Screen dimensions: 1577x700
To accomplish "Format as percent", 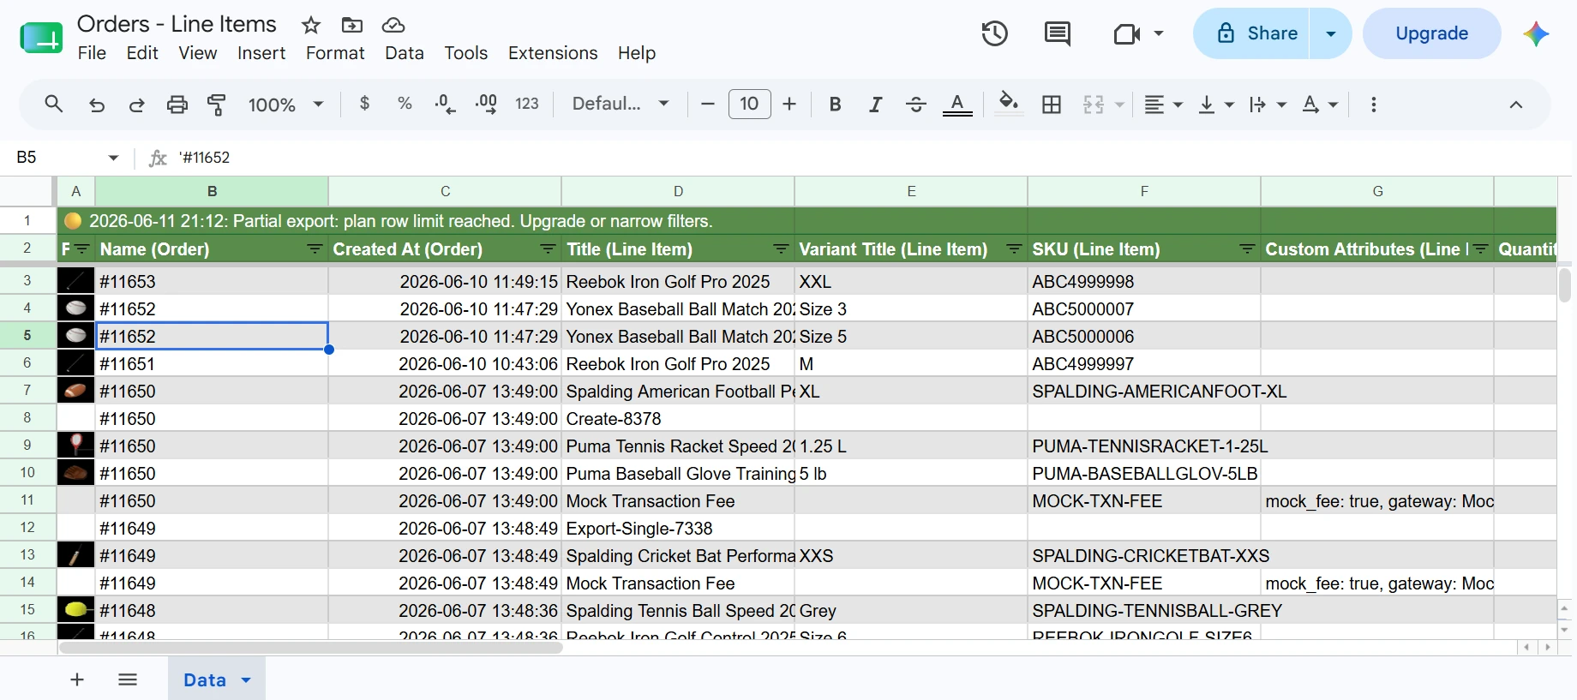I will [x=405, y=104].
